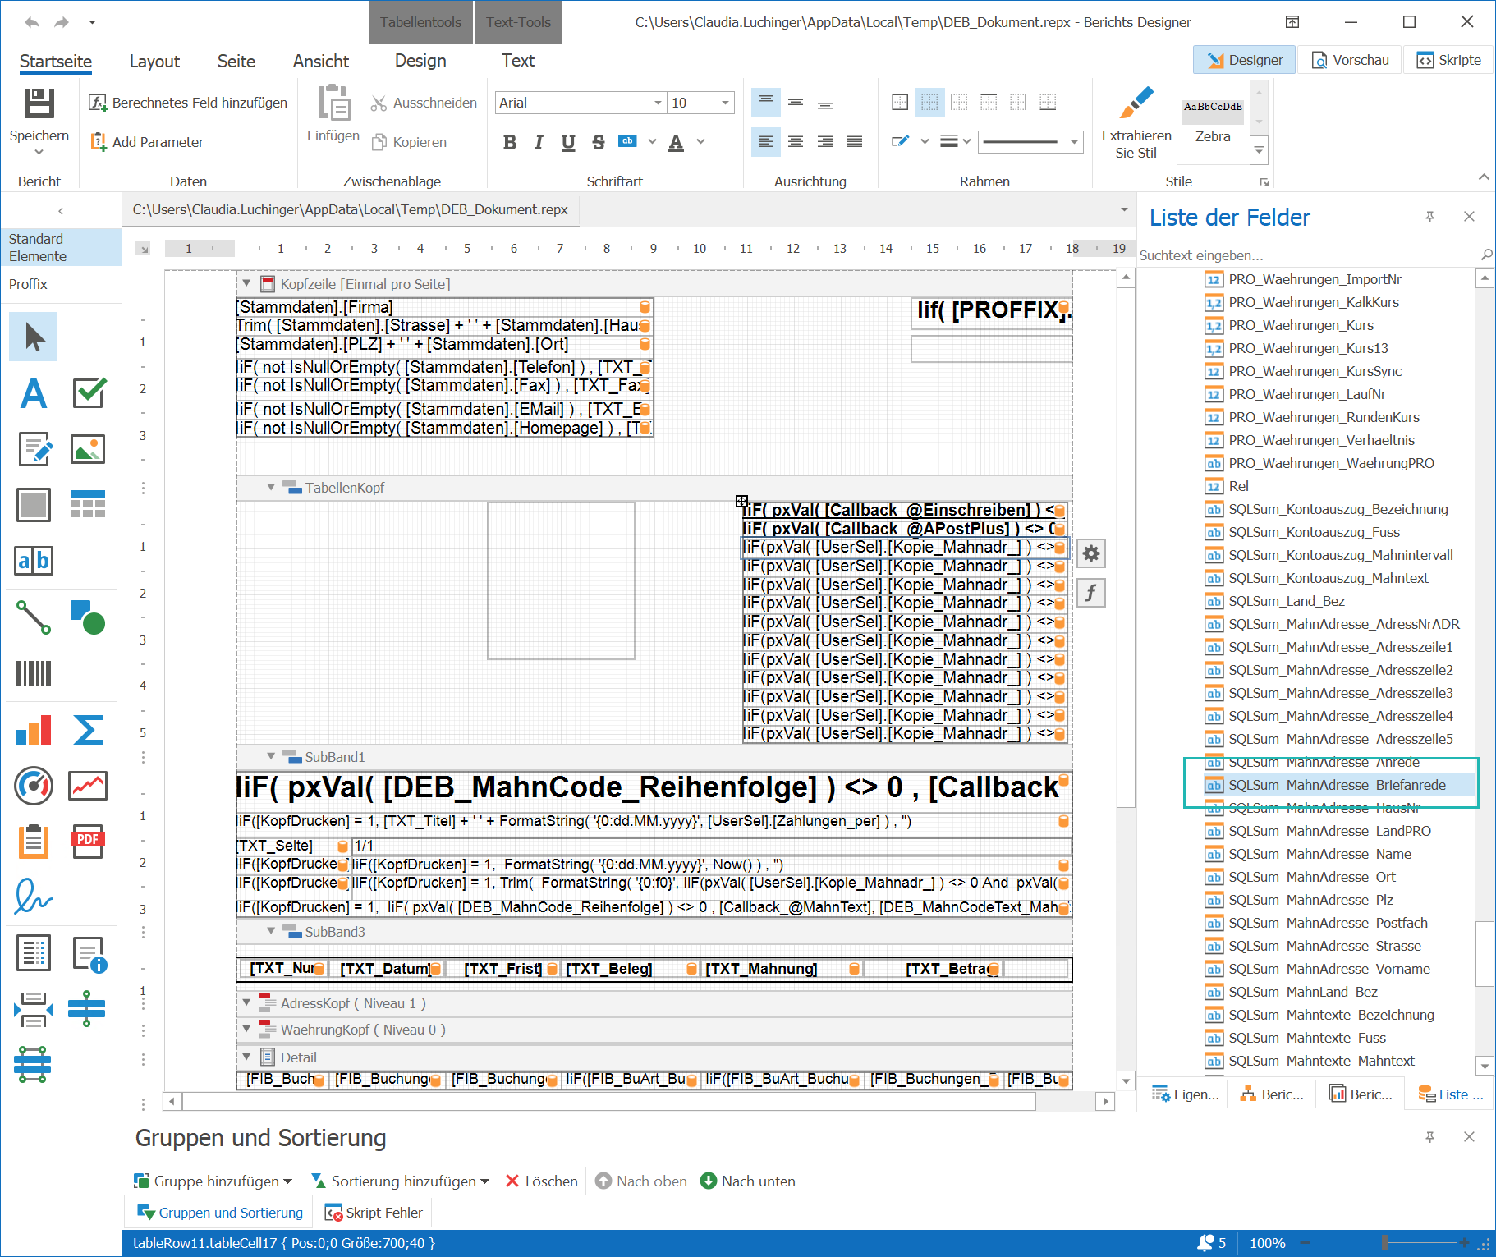Screen dimensions: 1496x1257
Task: Open the expression editor f button
Action: coord(1091,593)
